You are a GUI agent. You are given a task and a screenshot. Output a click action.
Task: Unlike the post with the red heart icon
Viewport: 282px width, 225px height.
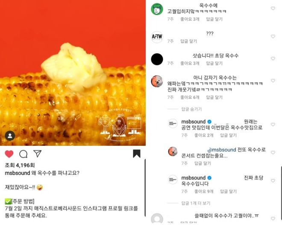pos(9,154)
